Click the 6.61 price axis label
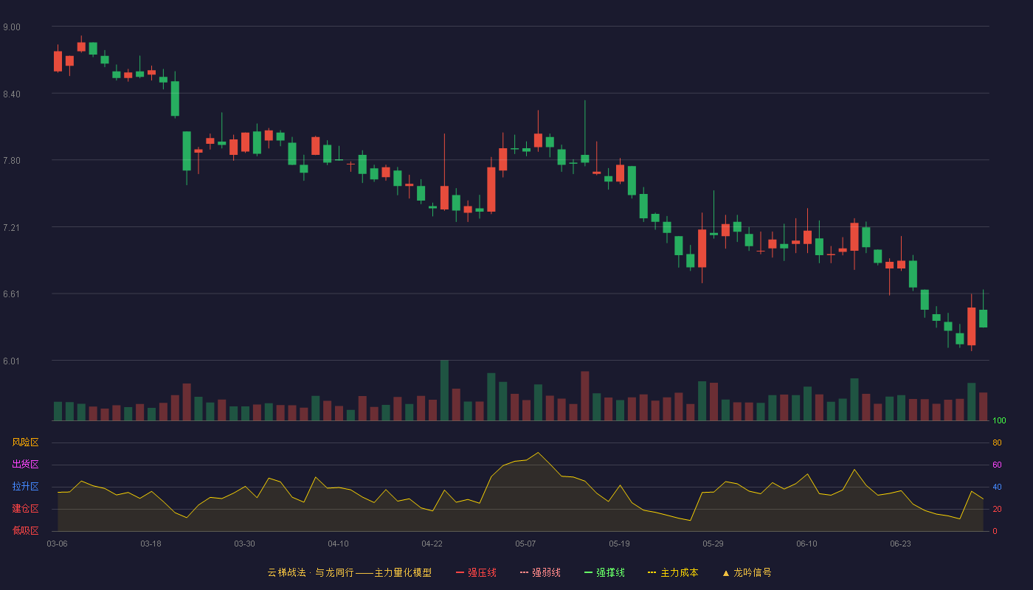 click(x=12, y=294)
